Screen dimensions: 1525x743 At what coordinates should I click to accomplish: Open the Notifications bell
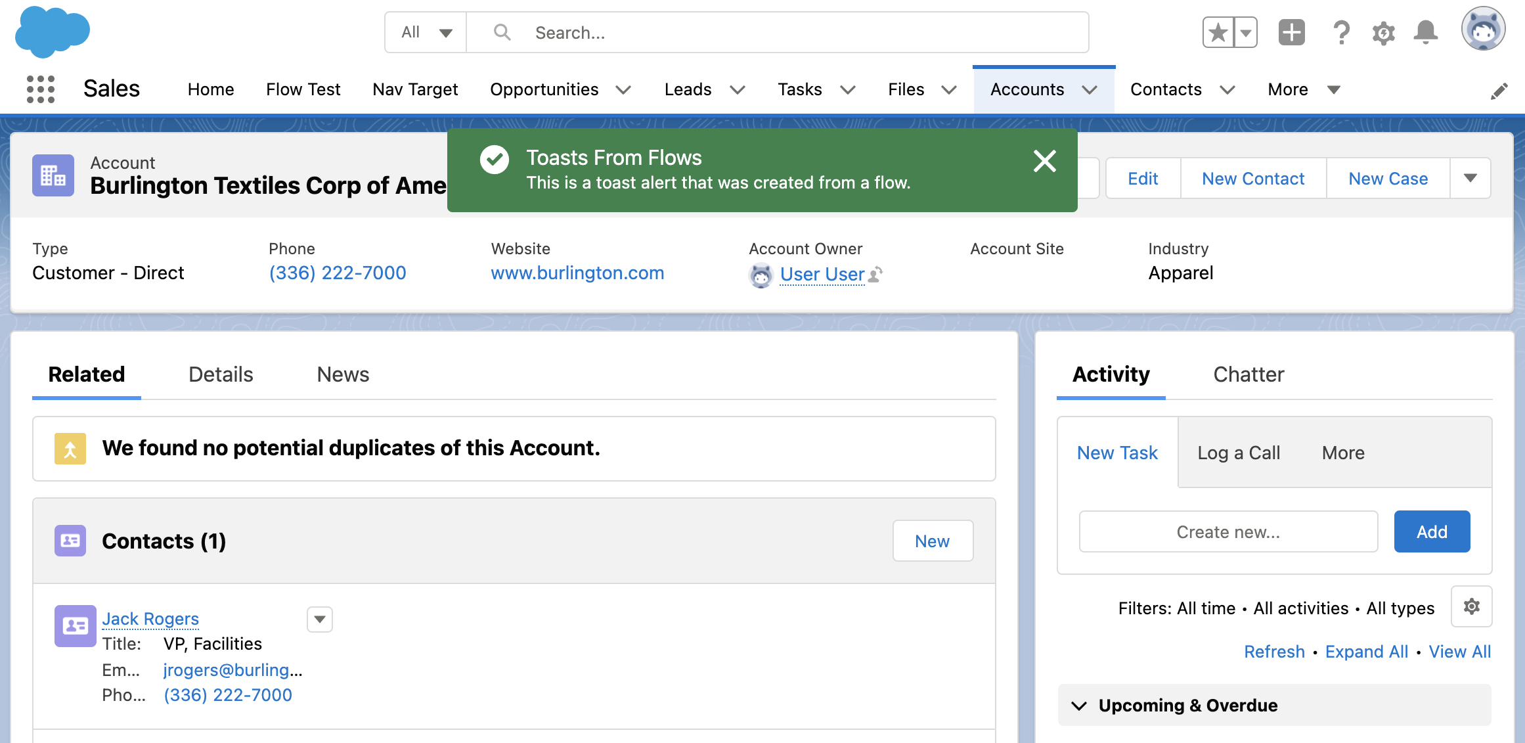coord(1426,32)
